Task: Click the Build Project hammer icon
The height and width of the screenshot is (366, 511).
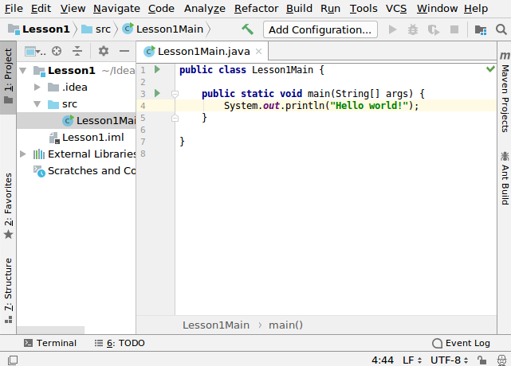Action: [x=247, y=29]
